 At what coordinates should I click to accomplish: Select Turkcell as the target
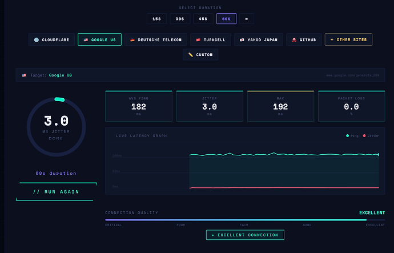coord(211,39)
